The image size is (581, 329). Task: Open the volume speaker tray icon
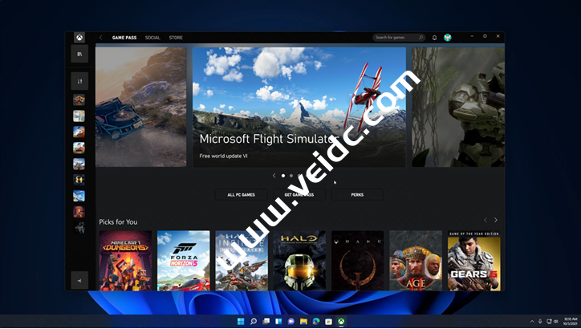point(556,321)
